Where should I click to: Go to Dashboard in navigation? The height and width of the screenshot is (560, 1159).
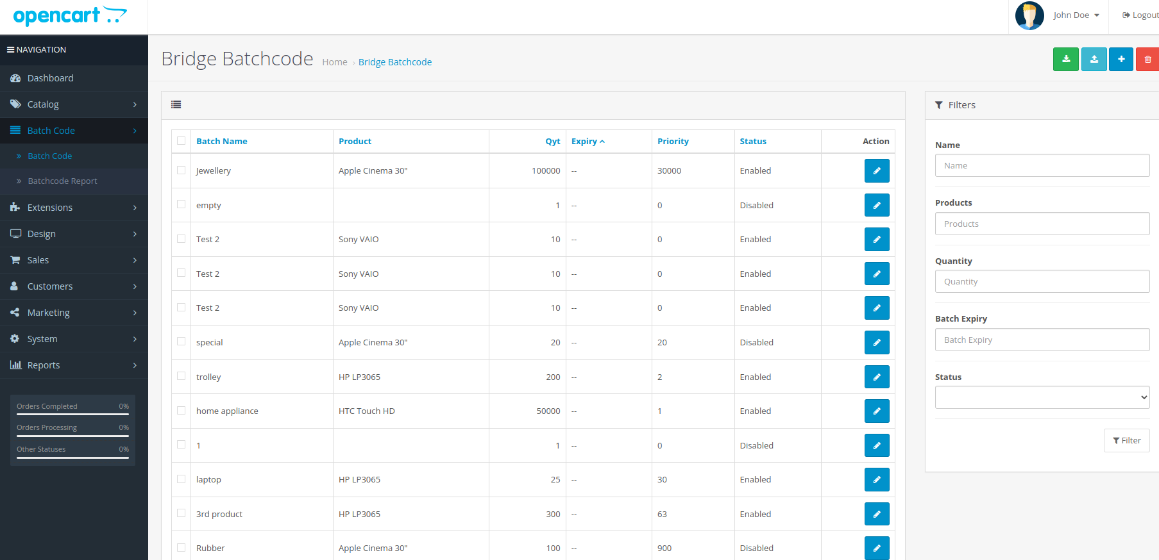pyautogui.click(x=50, y=78)
